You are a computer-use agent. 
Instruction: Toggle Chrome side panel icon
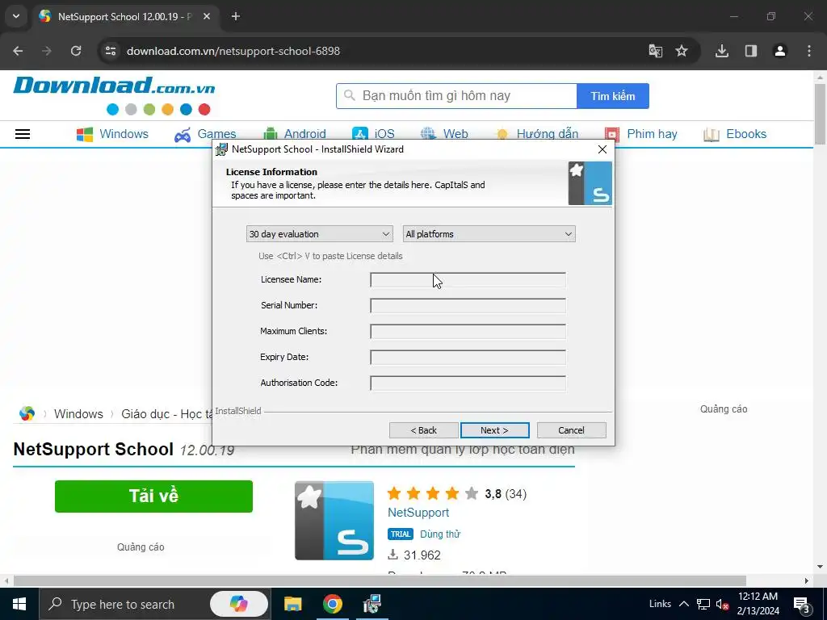click(x=751, y=51)
